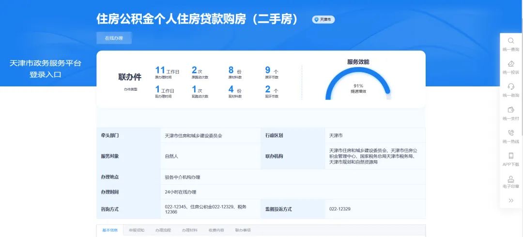Switch to the 基本信息 tab
This screenshot has width=523, height=237.
pyautogui.click(x=110, y=230)
